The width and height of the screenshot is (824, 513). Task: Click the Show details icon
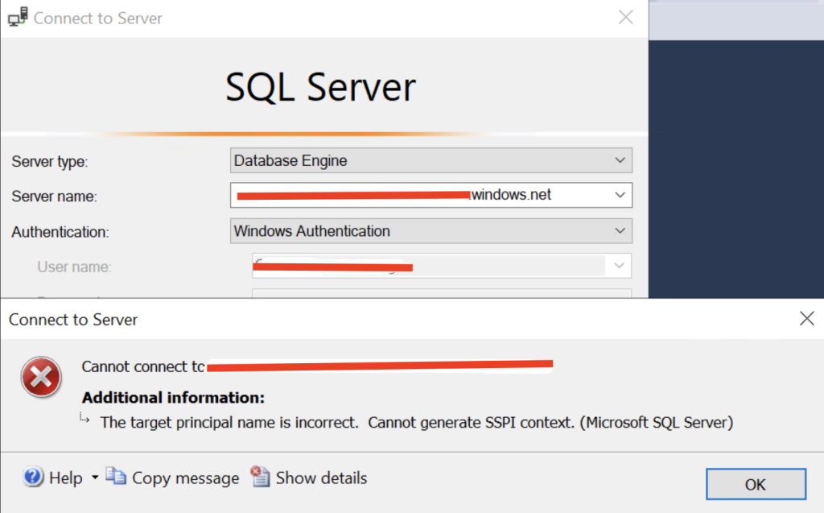click(260, 477)
